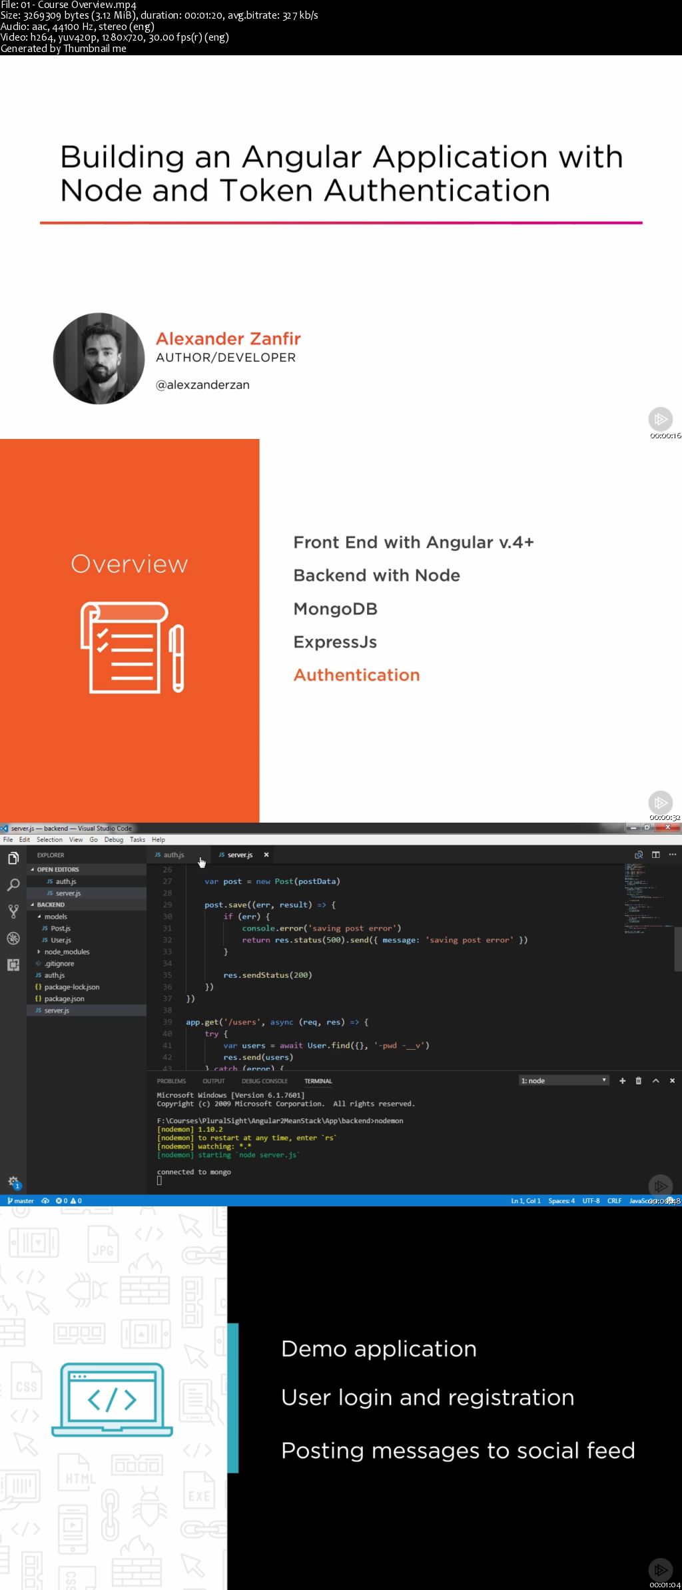Open server.js in the BACKEND folder tree
682x1590 pixels.
87,1010
